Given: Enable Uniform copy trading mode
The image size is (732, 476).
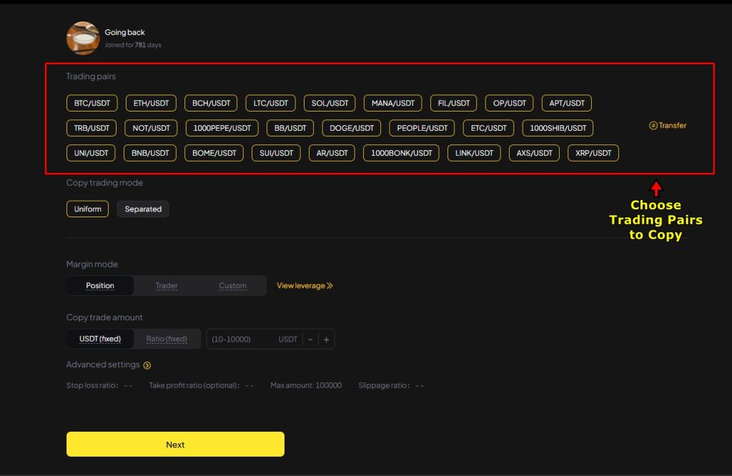Looking at the screenshot, I should click(x=87, y=209).
